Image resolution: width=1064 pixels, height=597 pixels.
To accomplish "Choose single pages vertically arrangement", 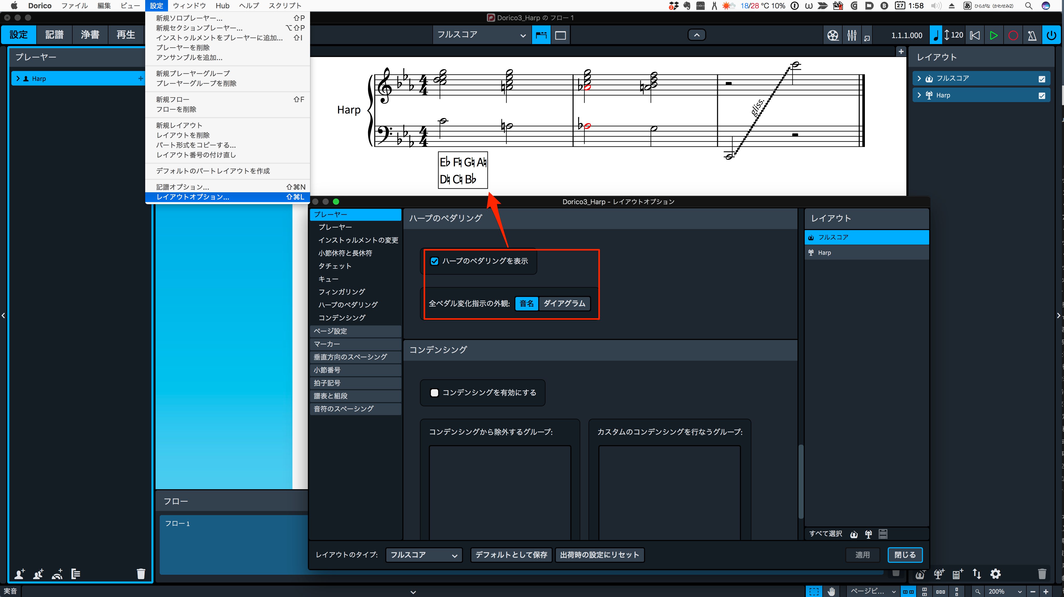I will tap(957, 592).
